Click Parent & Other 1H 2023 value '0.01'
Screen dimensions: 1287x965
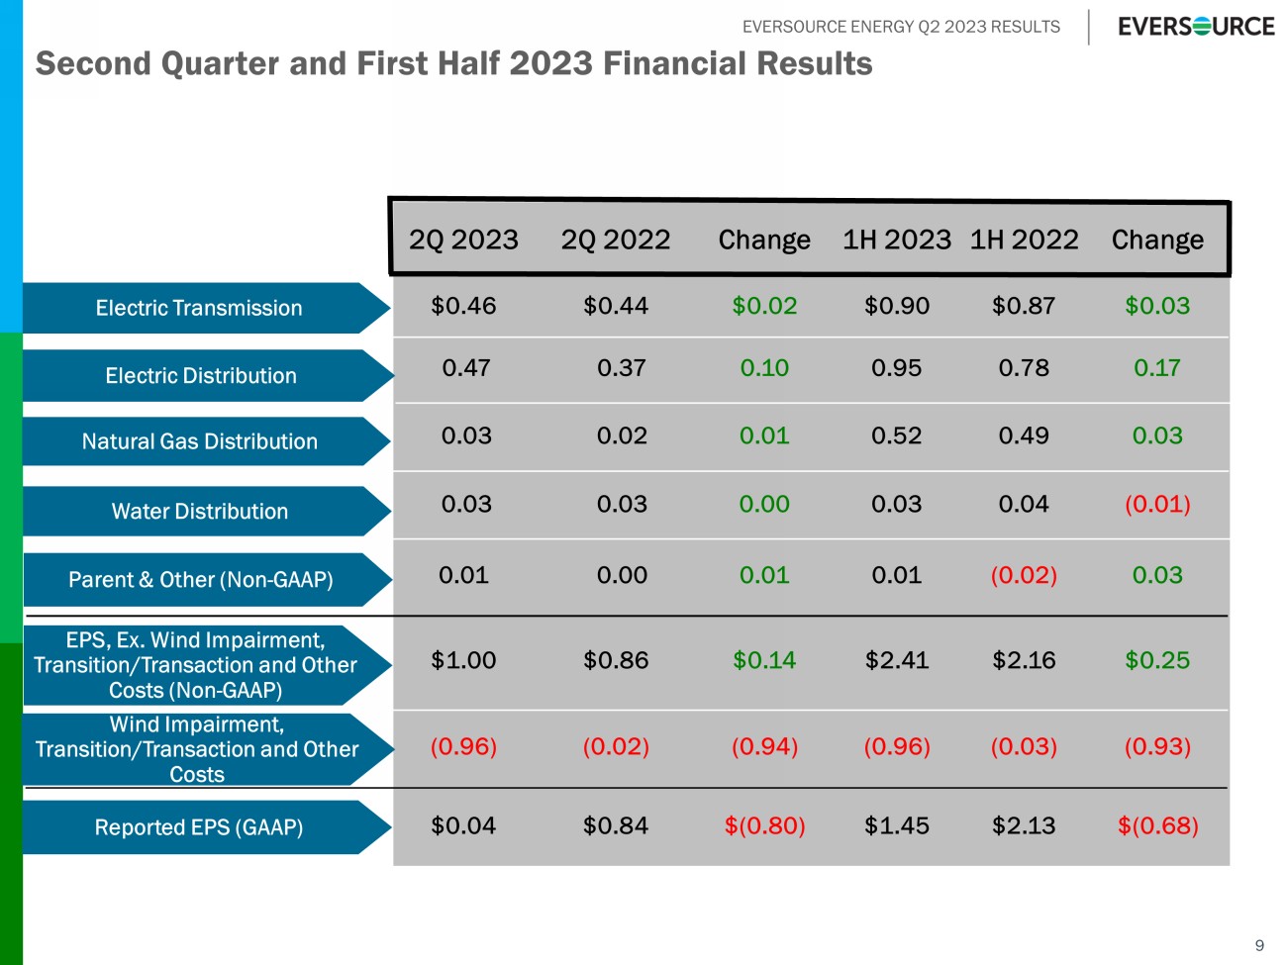[897, 575]
